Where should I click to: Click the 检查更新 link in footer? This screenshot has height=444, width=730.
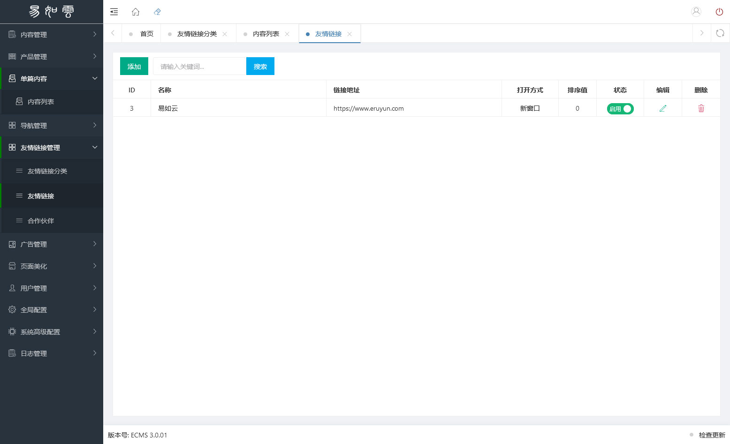(x=712, y=435)
